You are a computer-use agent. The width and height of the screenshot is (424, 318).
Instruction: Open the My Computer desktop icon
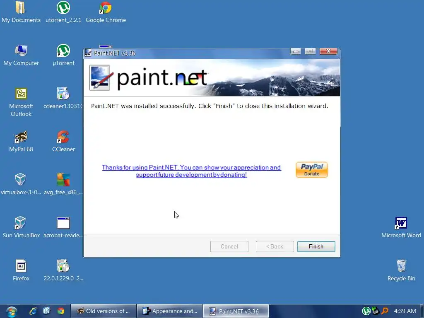tap(21, 55)
